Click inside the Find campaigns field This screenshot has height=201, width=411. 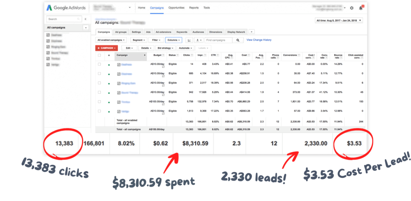(x=219, y=40)
